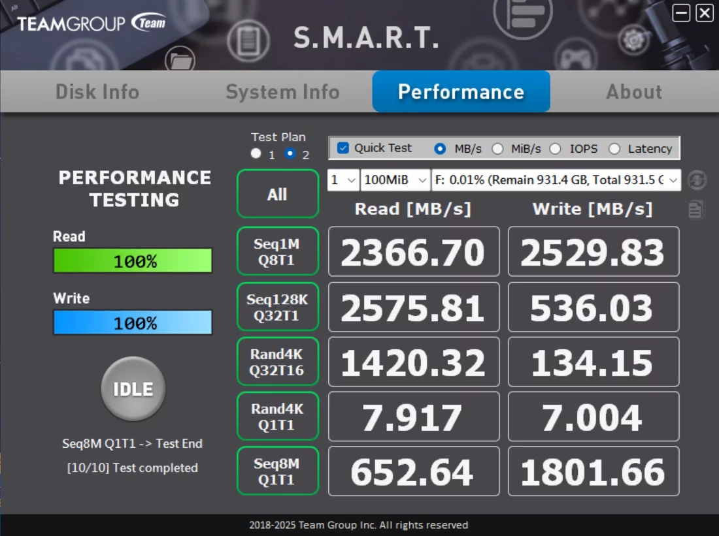Run the Seq128K Q32T1 test
Screen dimensions: 719x536
click(278, 306)
